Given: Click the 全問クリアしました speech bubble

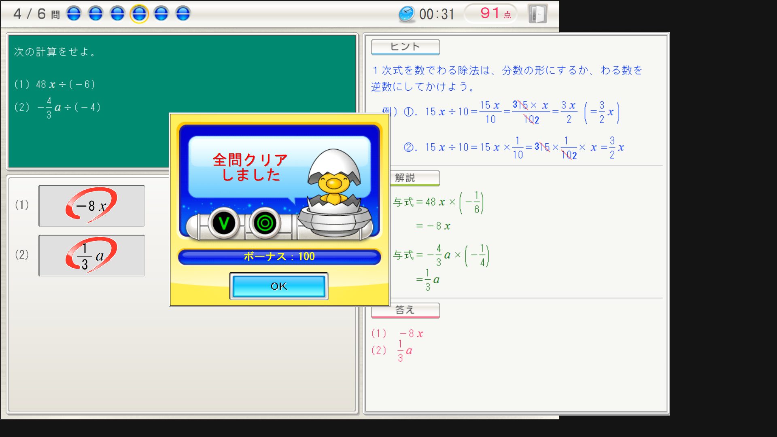Looking at the screenshot, I should [250, 167].
